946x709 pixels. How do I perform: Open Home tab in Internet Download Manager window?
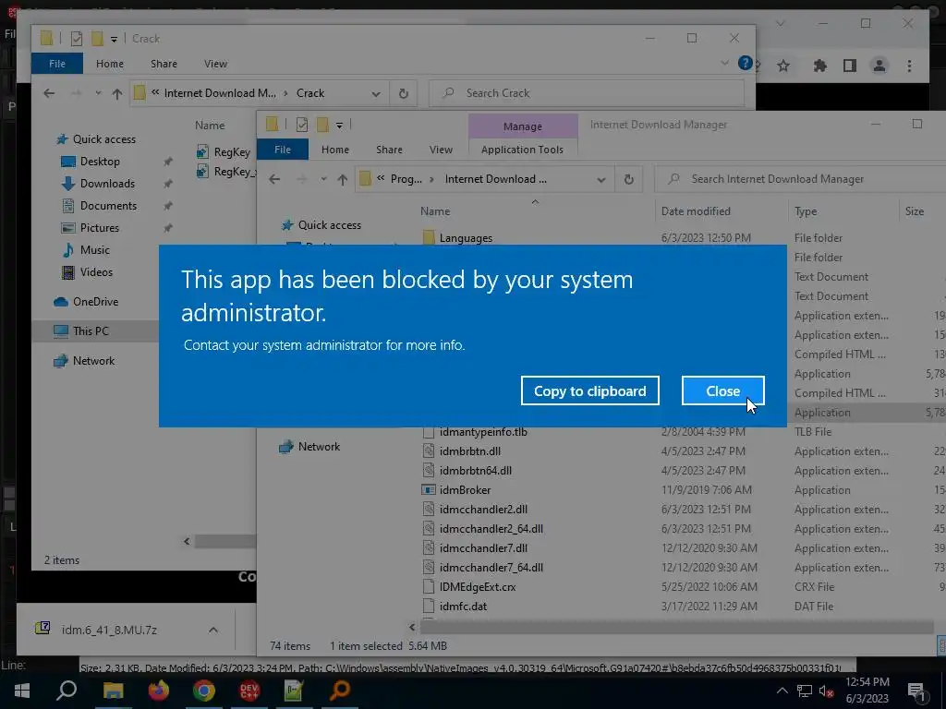pos(334,150)
